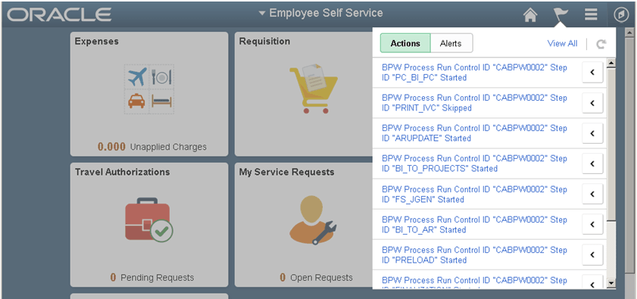The image size is (637, 299).
Task: Open the Expenses tile icon
Action: [x=149, y=89]
